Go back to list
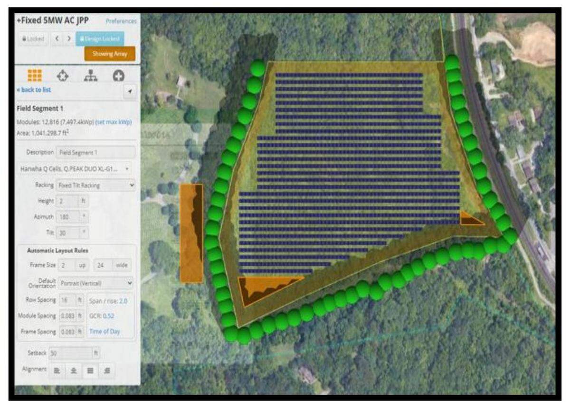The height and width of the screenshot is (408, 570). click(34, 90)
